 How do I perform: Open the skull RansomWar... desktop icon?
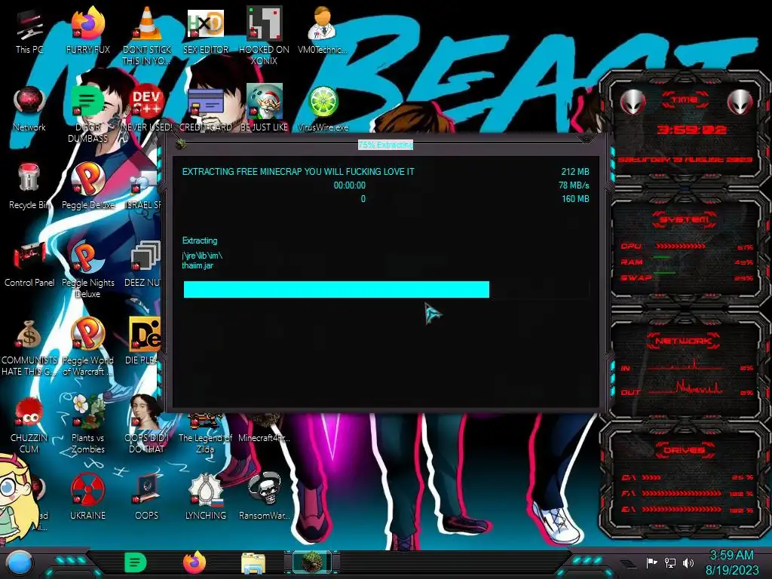[264, 496]
